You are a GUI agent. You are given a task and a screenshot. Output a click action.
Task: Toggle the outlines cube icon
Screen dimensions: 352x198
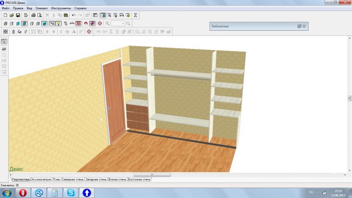pyautogui.click(x=32, y=23)
